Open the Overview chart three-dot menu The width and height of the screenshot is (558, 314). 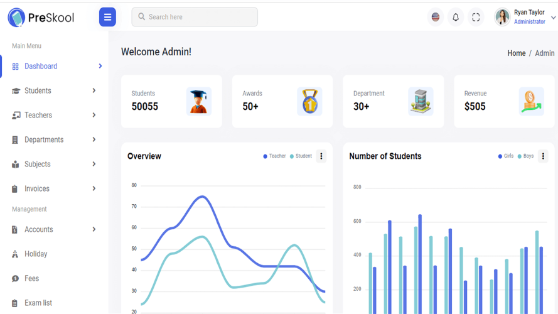321,156
